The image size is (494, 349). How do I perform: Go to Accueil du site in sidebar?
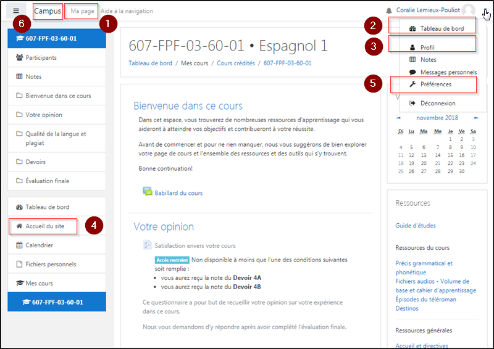44,226
